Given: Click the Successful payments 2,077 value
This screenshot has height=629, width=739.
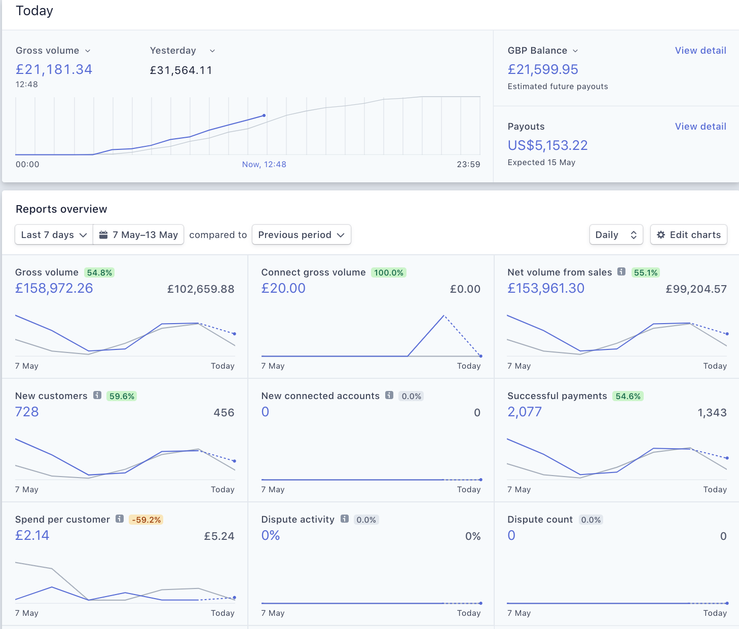Looking at the screenshot, I should 525,412.
